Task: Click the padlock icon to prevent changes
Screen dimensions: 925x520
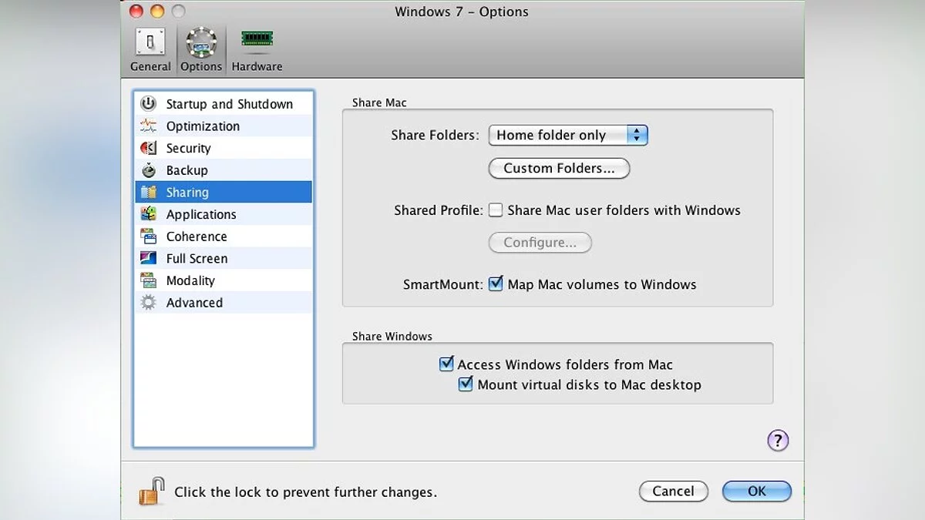Action: point(152,491)
